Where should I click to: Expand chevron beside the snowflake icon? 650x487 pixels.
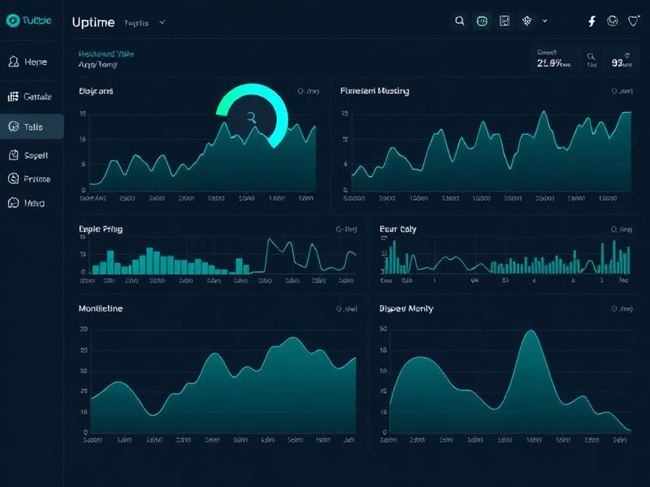544,21
